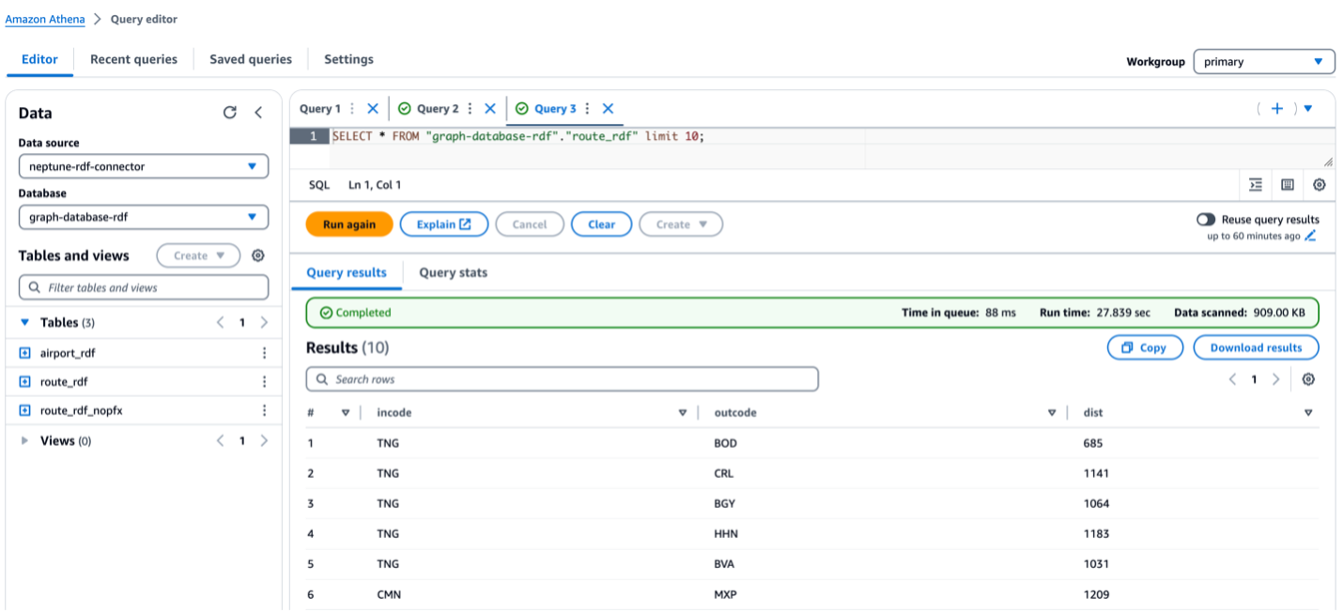Open the three-dot menu for route_rdf
Image resolution: width=1343 pixels, height=613 pixels.
[x=265, y=381]
